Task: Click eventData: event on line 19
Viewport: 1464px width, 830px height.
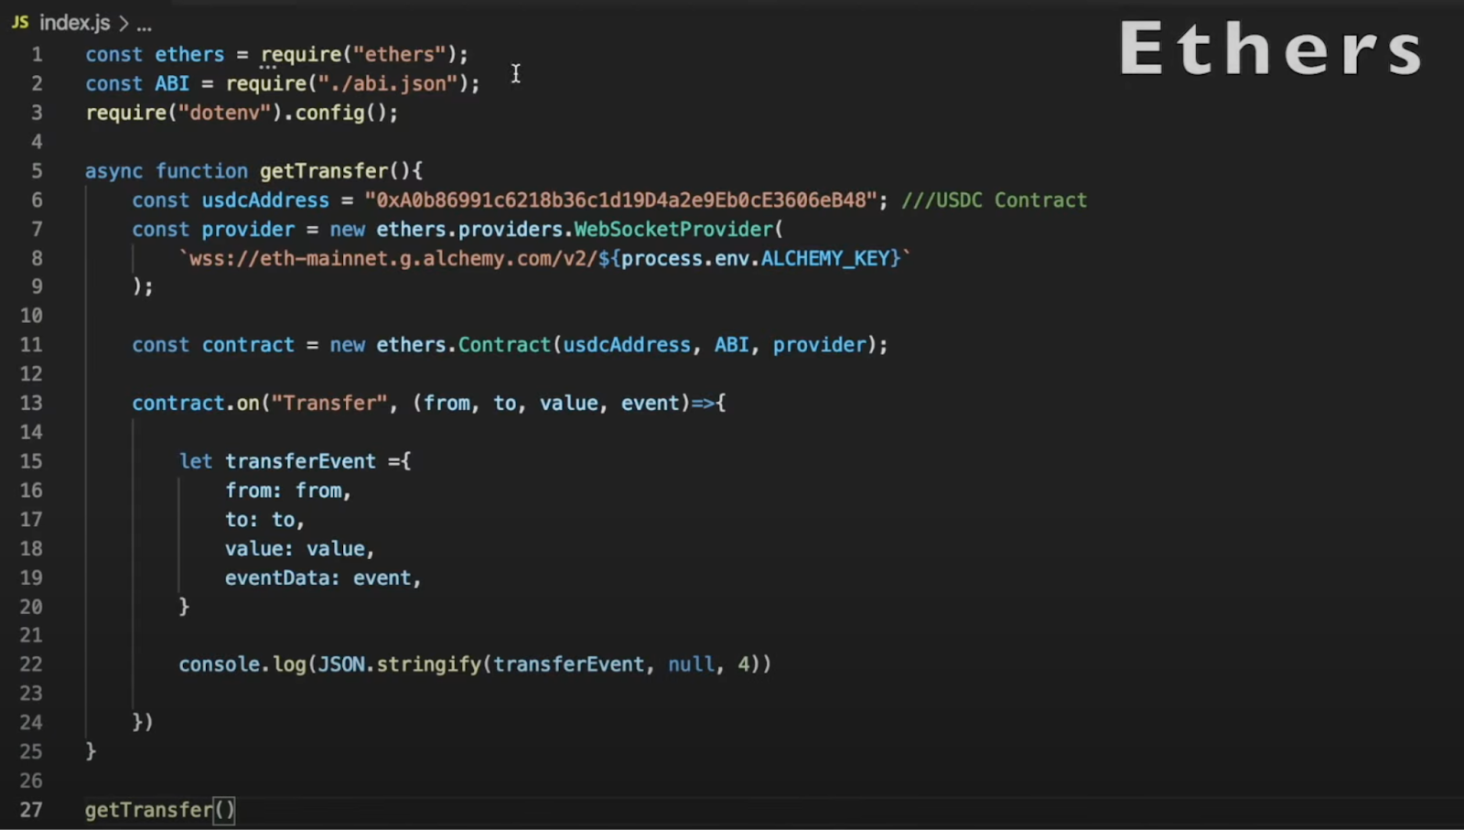Action: point(323,578)
